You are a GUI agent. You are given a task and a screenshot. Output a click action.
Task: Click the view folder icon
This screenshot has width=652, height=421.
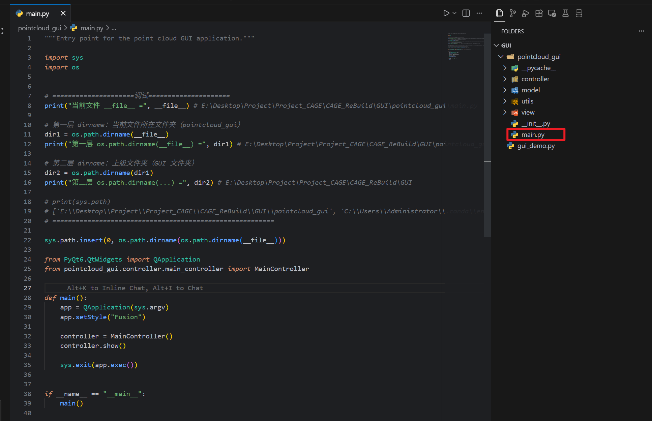tap(515, 113)
